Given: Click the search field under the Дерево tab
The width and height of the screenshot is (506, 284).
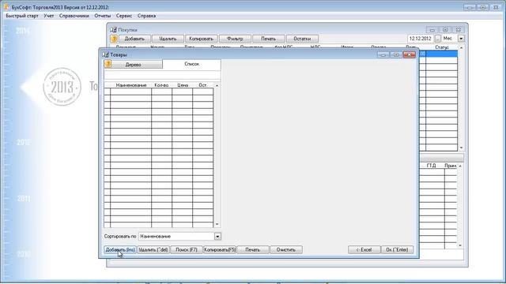Looking at the screenshot, I should [x=162, y=76].
